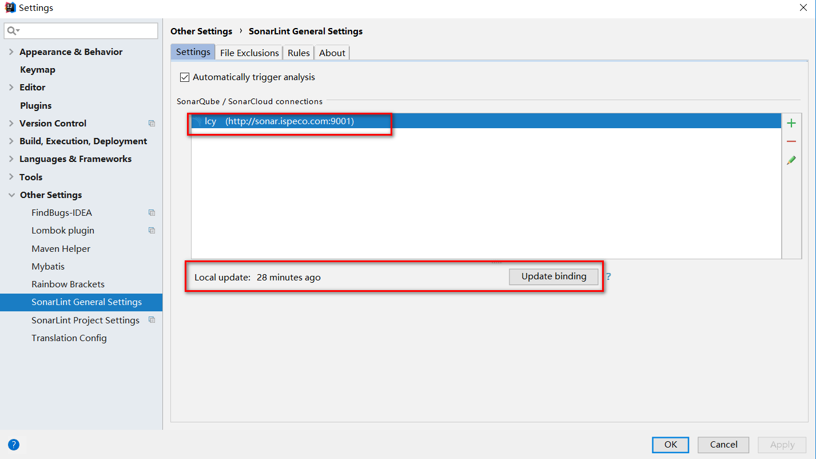Collapse the Other Settings section
The image size is (816, 459).
[11, 195]
